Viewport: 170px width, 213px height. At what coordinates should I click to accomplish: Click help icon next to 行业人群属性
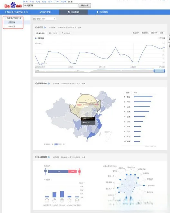[49, 157]
